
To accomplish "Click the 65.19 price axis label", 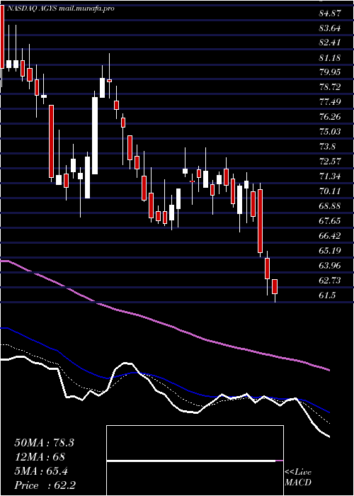I will tap(330, 250).
